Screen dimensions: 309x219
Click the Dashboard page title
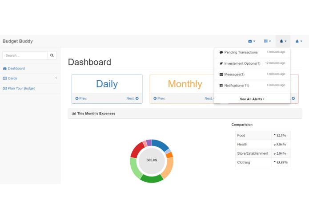(x=89, y=62)
